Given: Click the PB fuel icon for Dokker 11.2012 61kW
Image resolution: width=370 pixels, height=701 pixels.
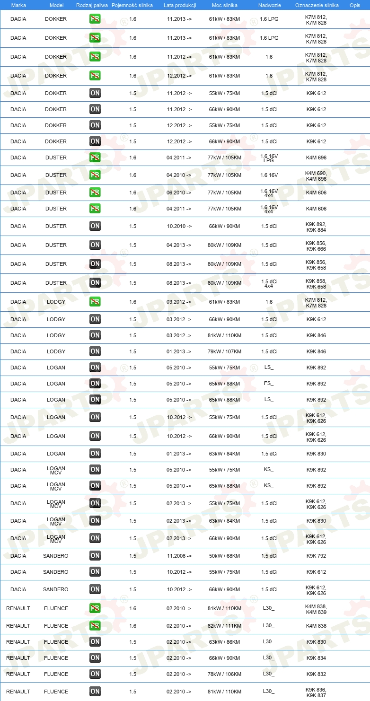Looking at the screenshot, I should click(95, 57).
